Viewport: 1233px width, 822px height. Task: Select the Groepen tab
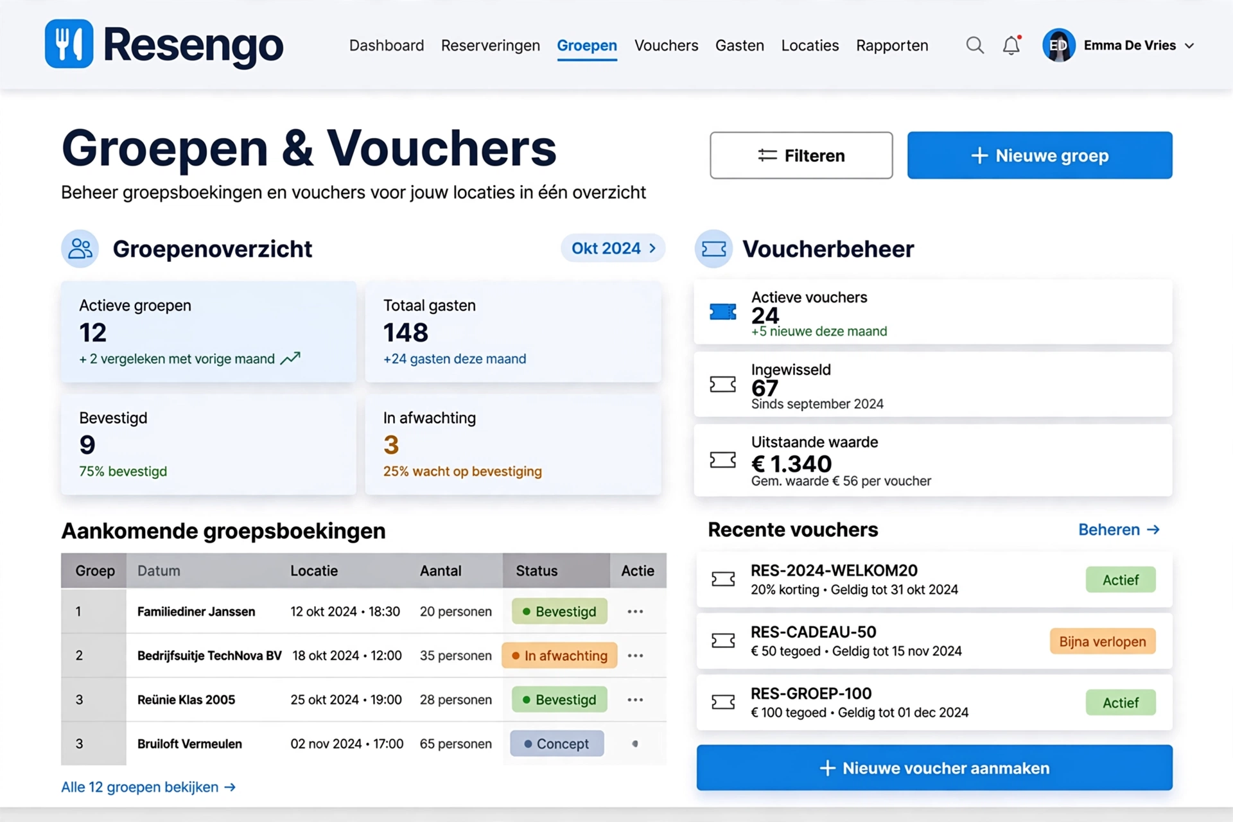587,46
